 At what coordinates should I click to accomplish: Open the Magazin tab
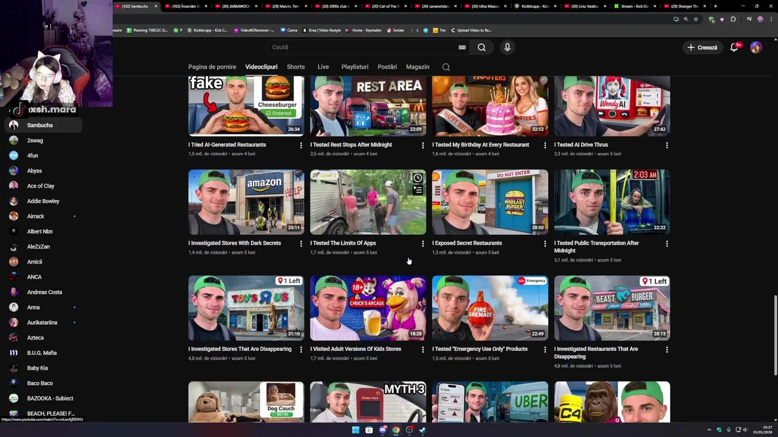(418, 67)
